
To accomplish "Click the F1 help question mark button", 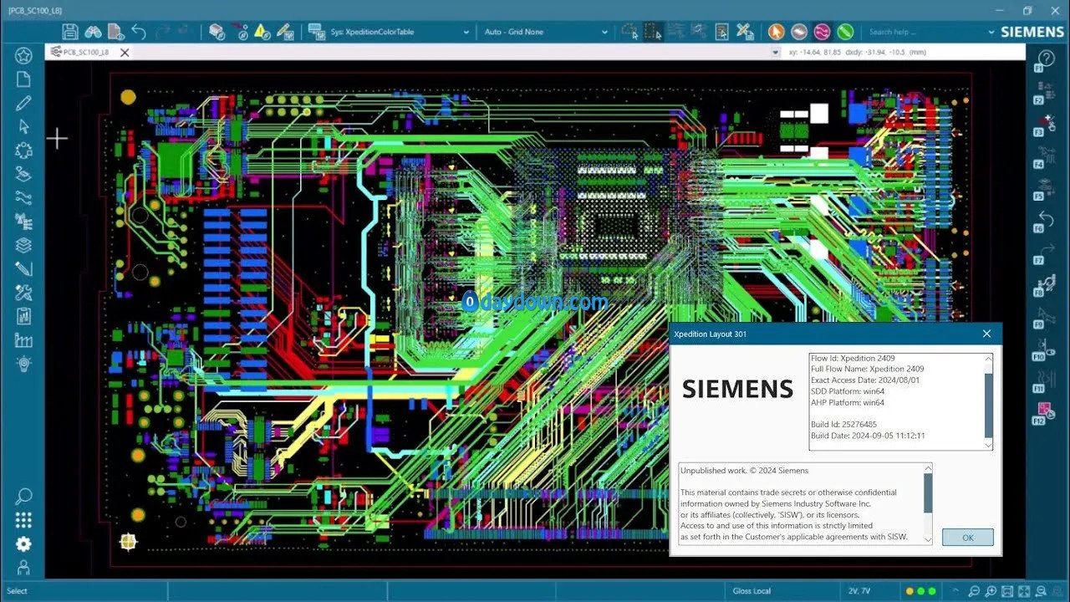I will coord(1045,59).
